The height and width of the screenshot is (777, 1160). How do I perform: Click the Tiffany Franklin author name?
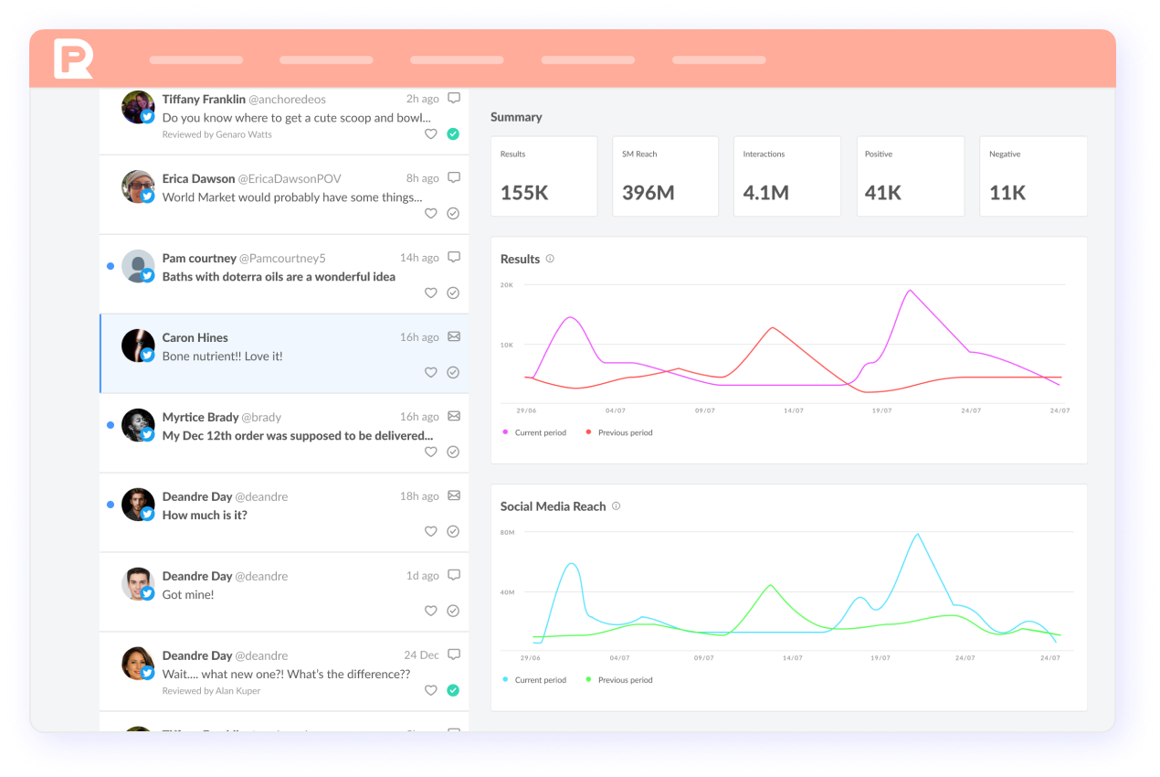pos(204,99)
